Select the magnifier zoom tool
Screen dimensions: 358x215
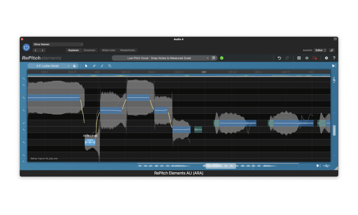pos(110,66)
